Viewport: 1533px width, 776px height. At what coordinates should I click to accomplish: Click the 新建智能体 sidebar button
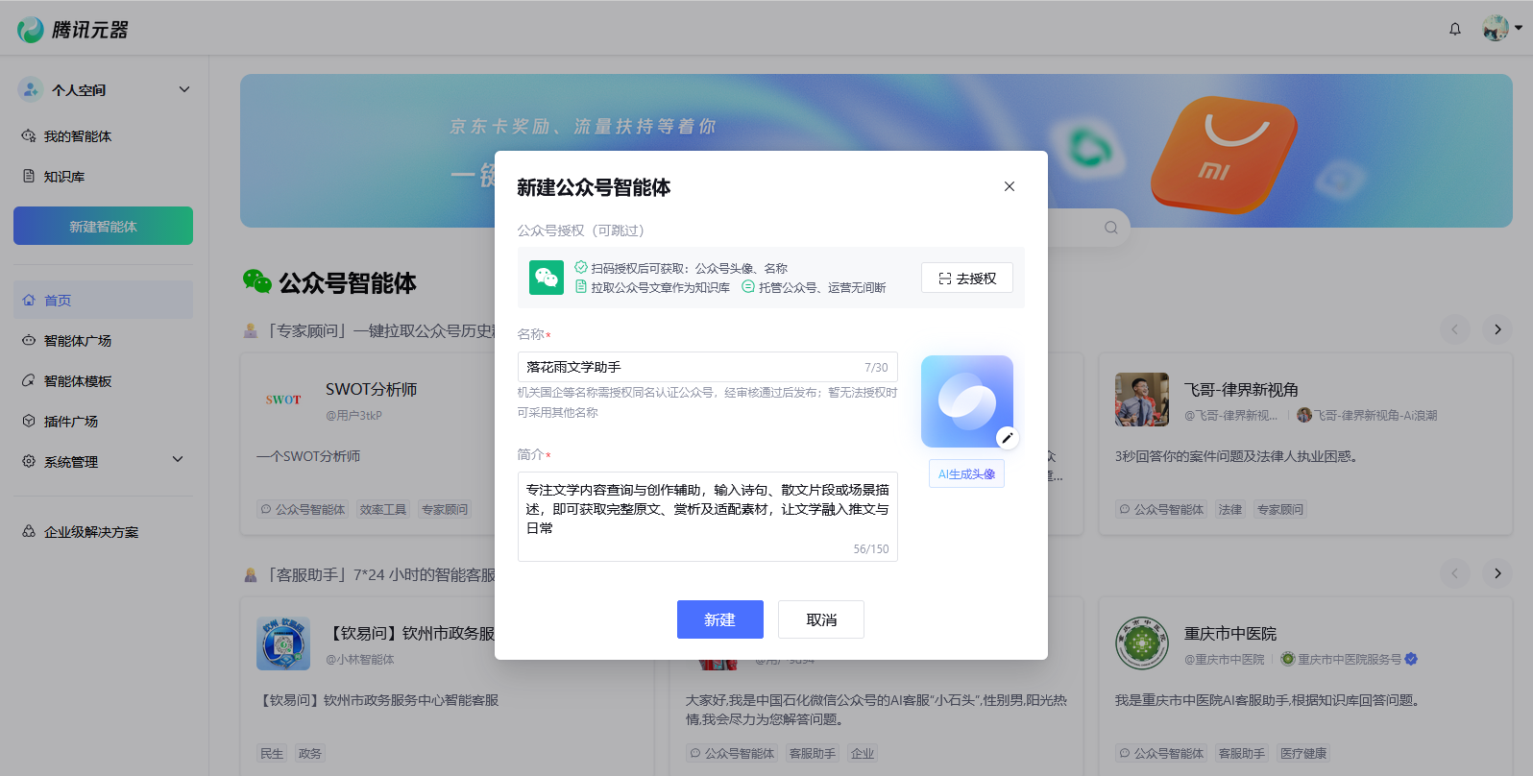tap(104, 226)
